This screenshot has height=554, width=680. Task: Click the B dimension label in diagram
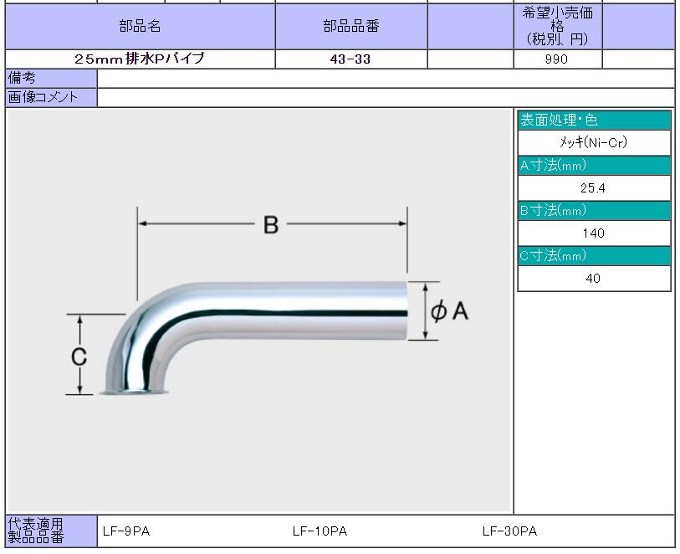[271, 224]
